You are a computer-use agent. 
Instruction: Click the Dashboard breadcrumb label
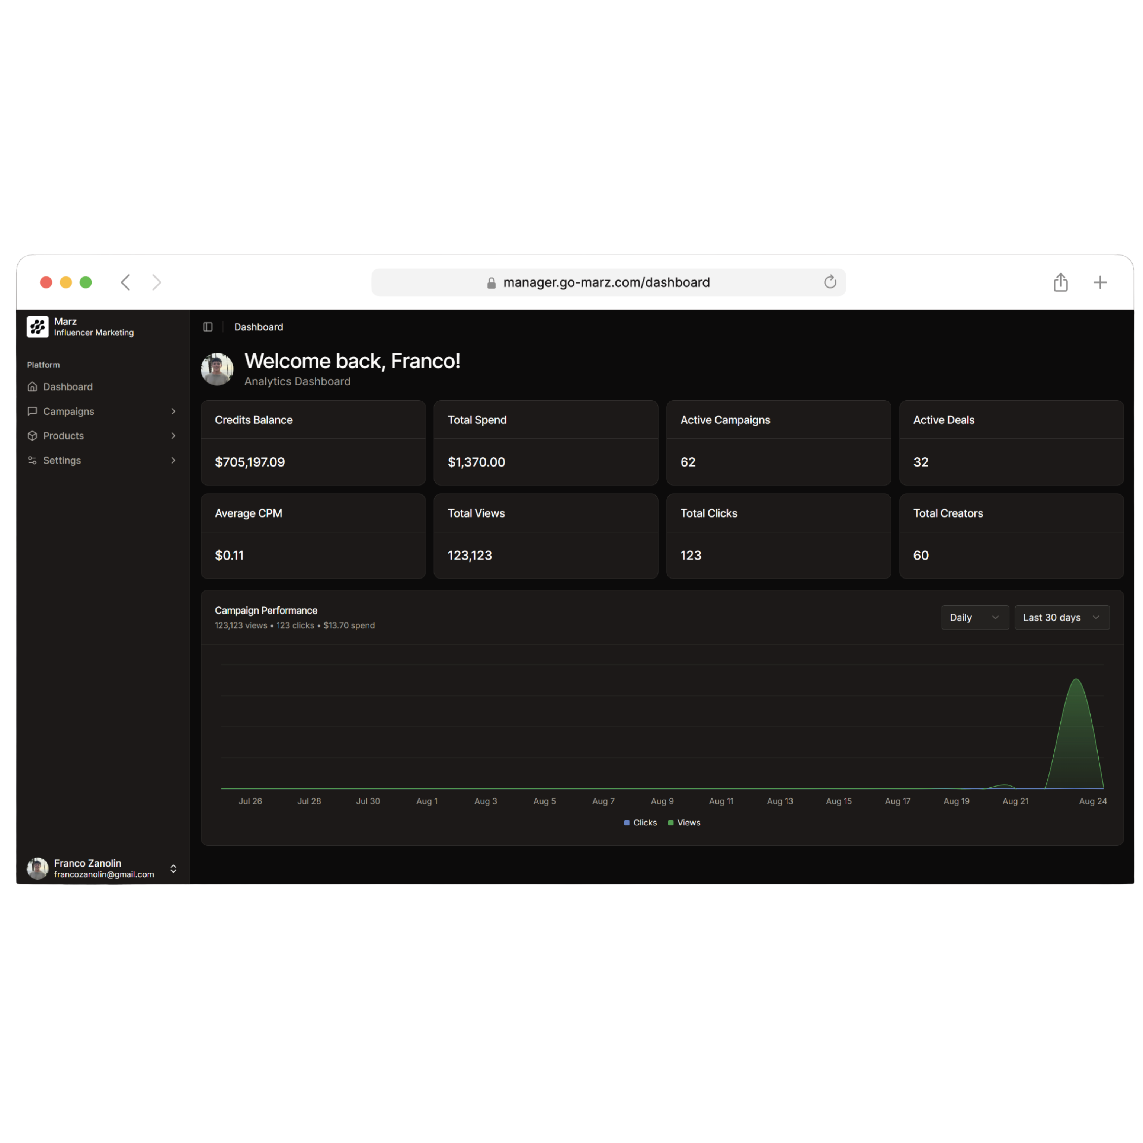(259, 327)
